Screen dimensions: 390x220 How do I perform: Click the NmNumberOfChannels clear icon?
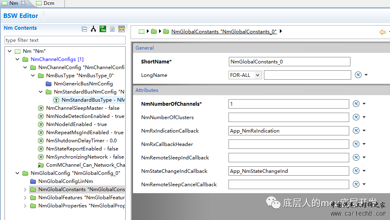[356, 104]
